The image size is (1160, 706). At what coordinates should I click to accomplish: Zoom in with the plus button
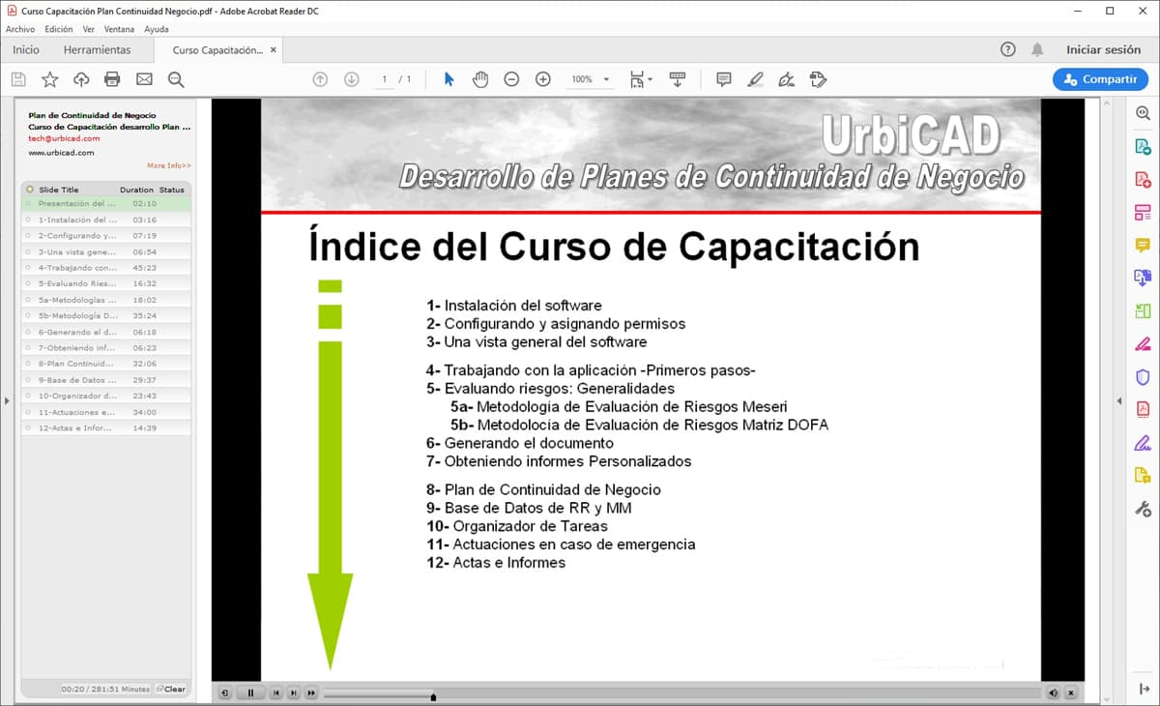[543, 79]
